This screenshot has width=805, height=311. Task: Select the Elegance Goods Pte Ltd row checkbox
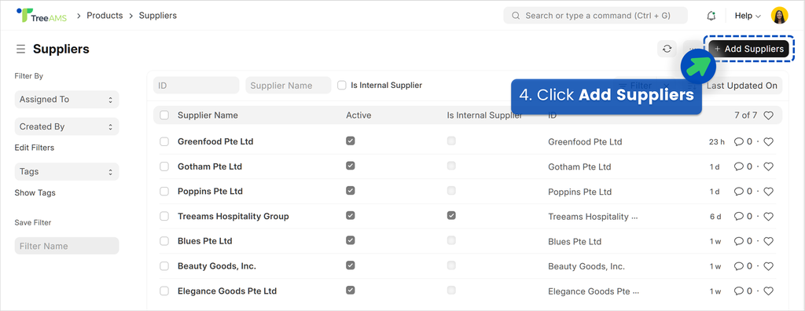click(x=164, y=291)
